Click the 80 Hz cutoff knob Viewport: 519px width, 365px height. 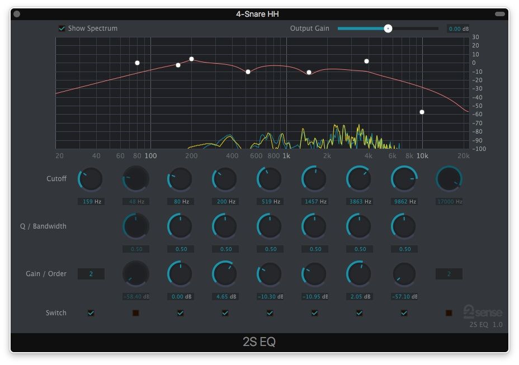(180, 179)
